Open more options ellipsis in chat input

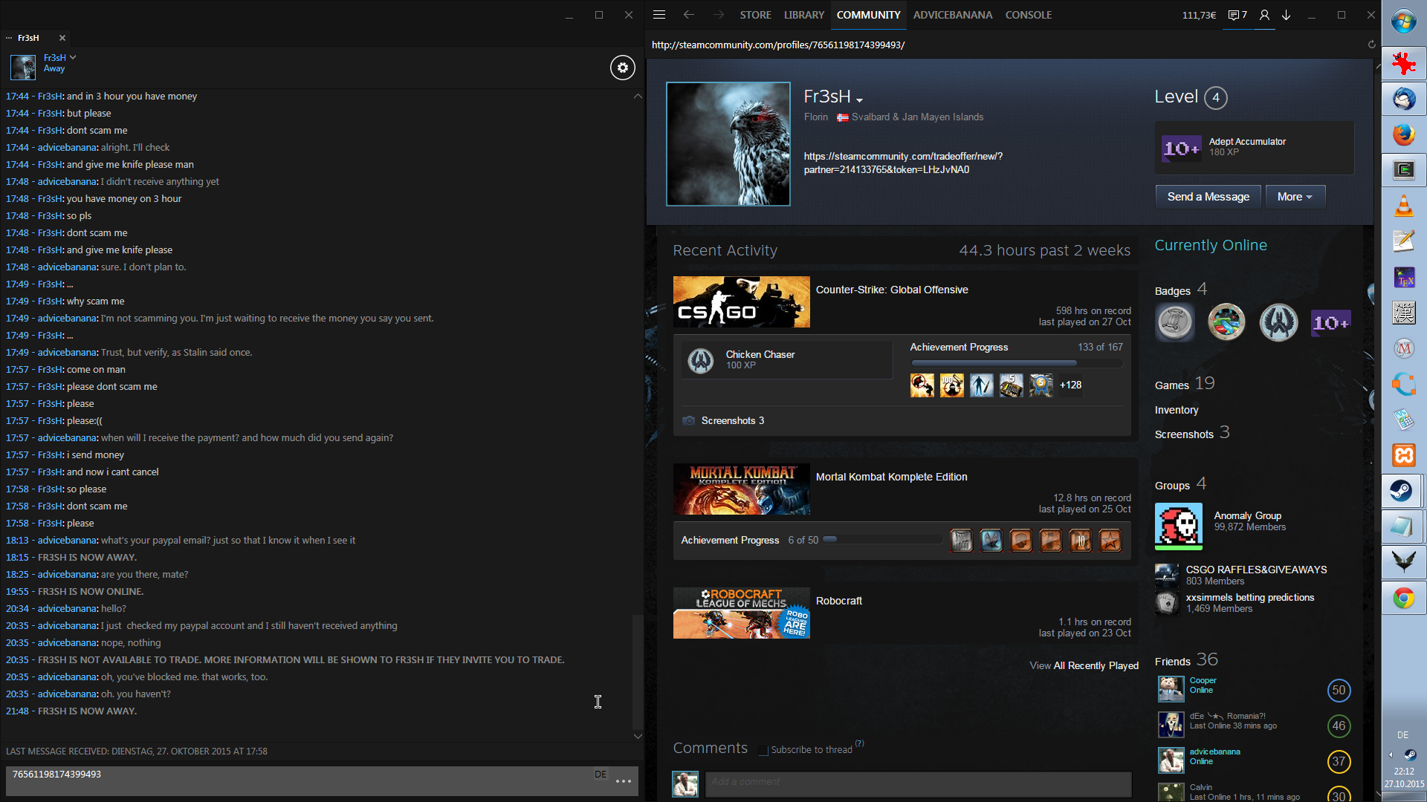point(624,781)
